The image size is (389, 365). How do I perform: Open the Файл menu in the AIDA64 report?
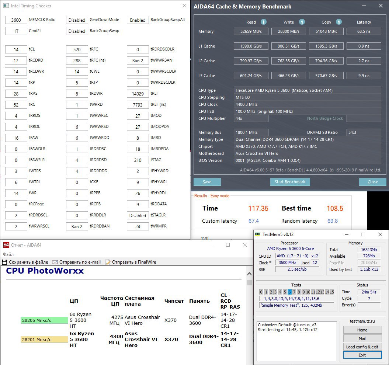[8, 254]
